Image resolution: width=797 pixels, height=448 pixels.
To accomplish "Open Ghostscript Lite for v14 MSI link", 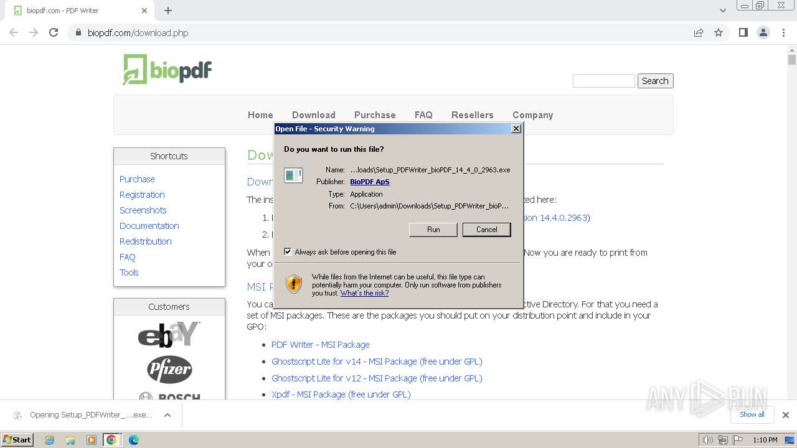I will 377,362.
